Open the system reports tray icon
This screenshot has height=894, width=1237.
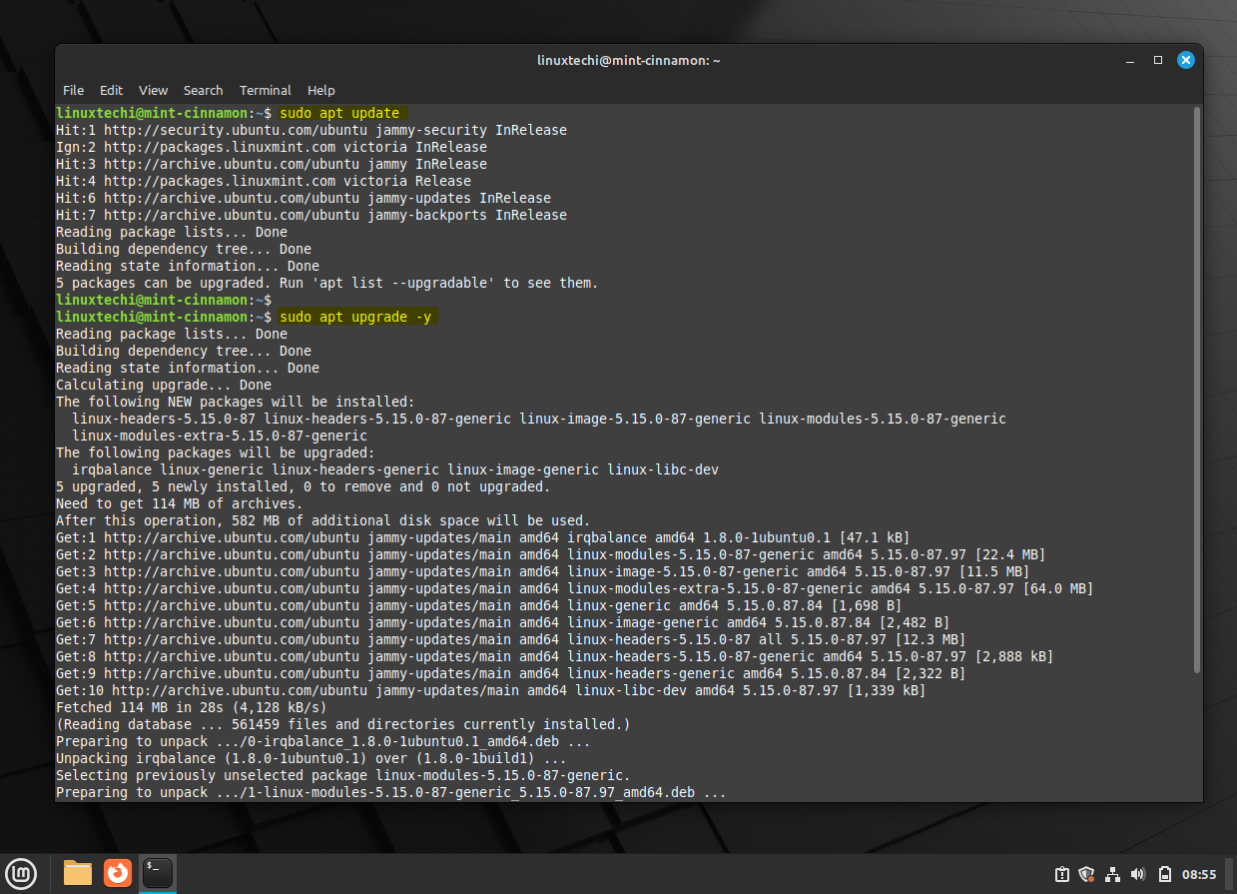click(1062, 874)
